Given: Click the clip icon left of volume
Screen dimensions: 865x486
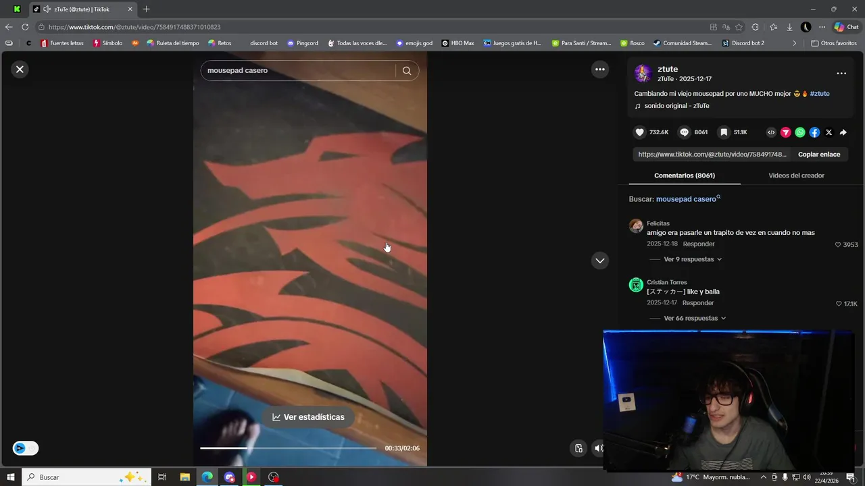Looking at the screenshot, I should (x=578, y=448).
